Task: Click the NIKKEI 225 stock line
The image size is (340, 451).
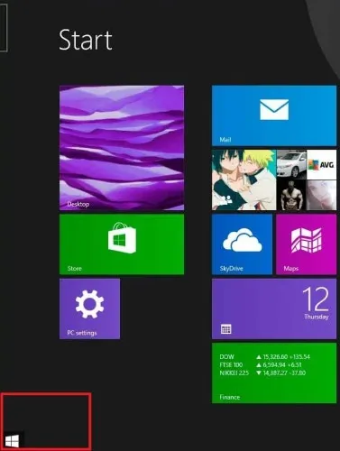Action: pos(262,373)
